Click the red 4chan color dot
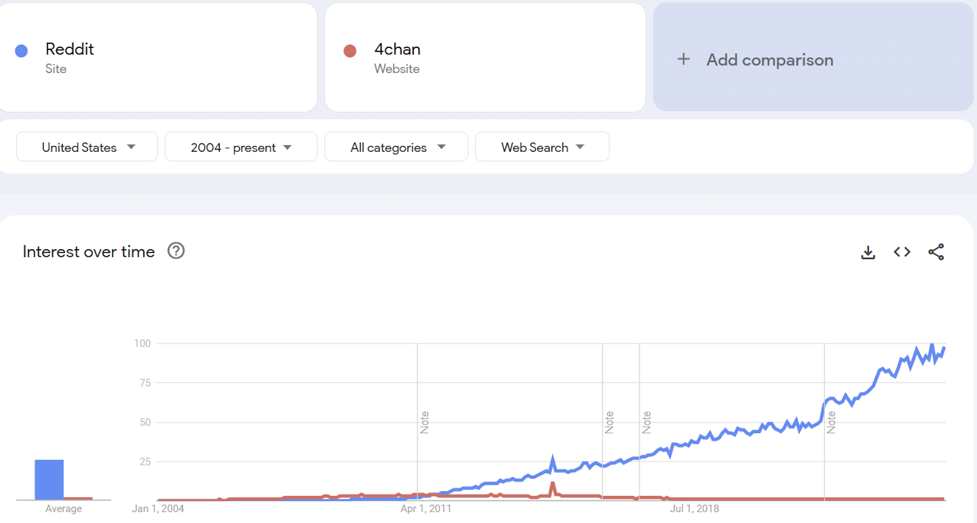The width and height of the screenshot is (977, 523). click(350, 51)
